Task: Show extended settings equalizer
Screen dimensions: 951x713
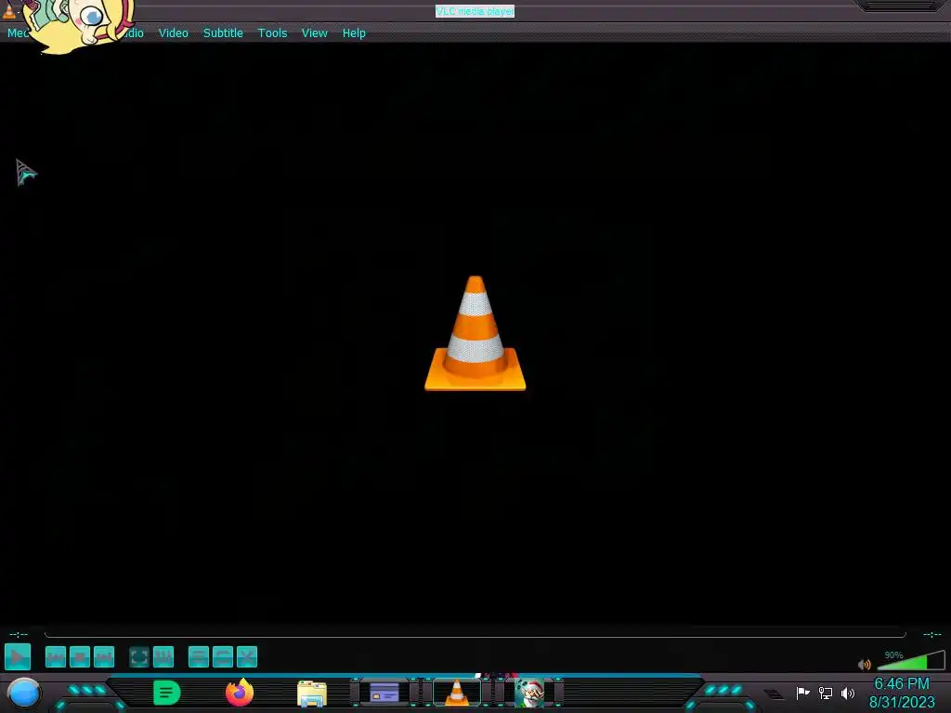Action: [x=163, y=657]
